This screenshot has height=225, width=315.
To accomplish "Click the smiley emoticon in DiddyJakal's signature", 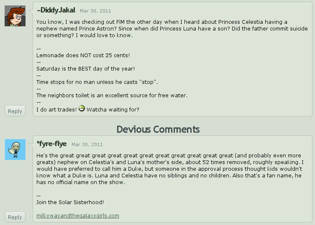I will pyautogui.click(x=82, y=109).
